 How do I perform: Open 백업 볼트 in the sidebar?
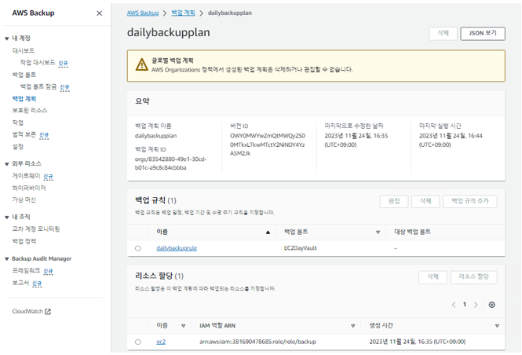24,75
